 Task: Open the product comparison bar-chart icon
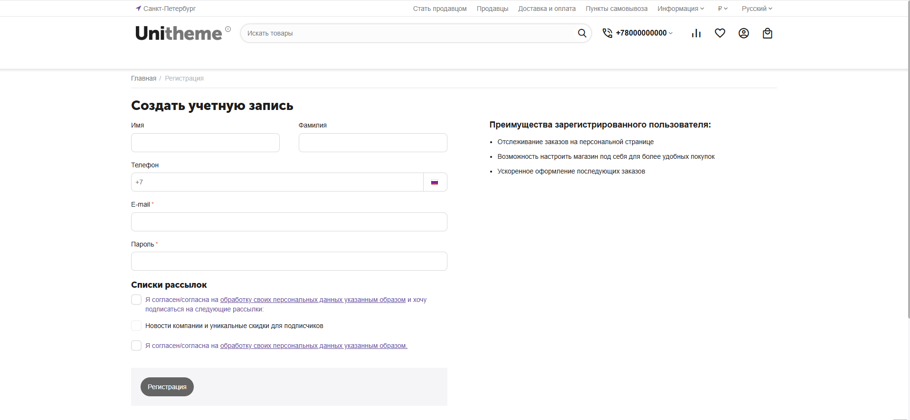tap(696, 33)
